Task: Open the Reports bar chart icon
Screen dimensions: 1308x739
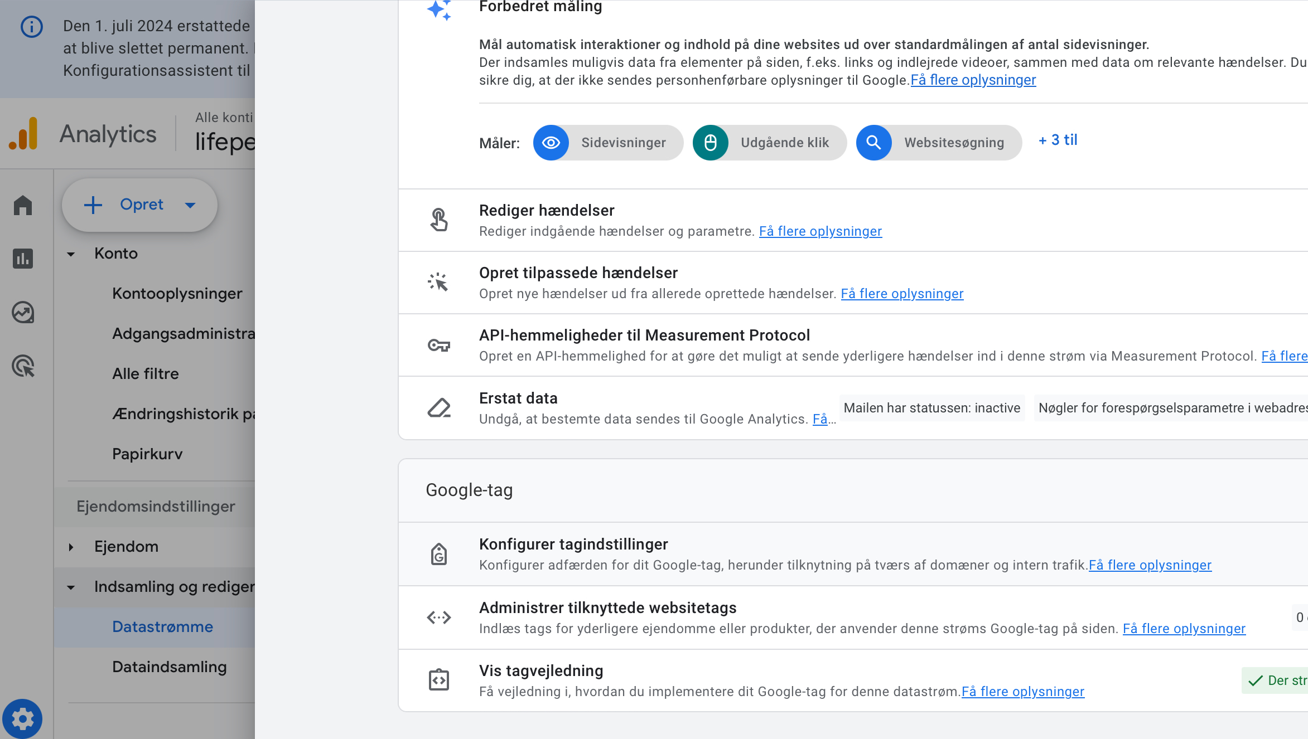Action: click(x=23, y=259)
